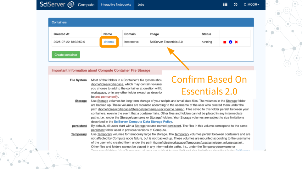302x169 pixels.
Task: Open the apps grid icon
Action: click(225, 4)
